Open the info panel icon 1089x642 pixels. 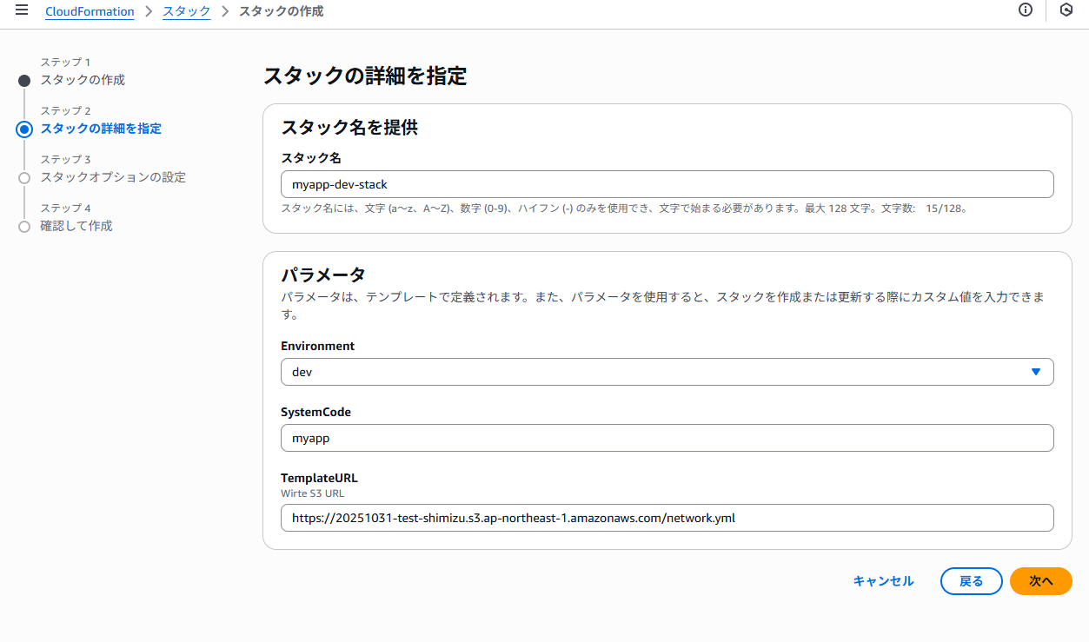point(1026,10)
